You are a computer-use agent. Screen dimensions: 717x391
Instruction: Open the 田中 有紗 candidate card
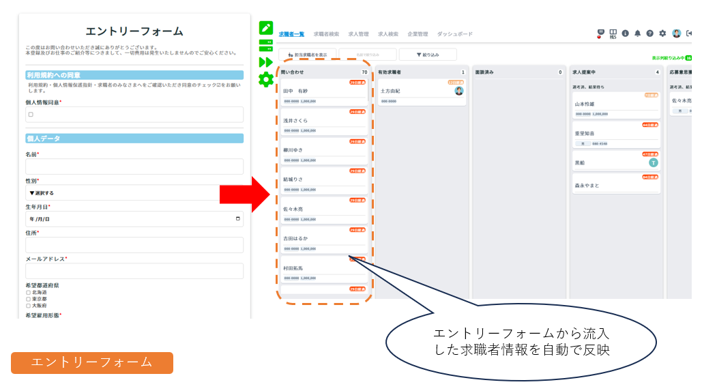pos(324,92)
